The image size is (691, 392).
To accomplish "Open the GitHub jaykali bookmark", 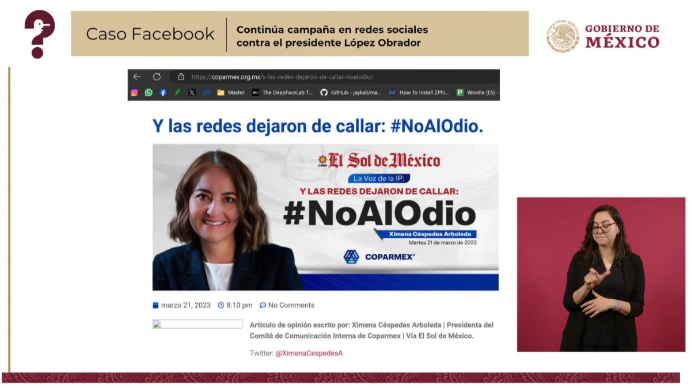I will point(351,92).
